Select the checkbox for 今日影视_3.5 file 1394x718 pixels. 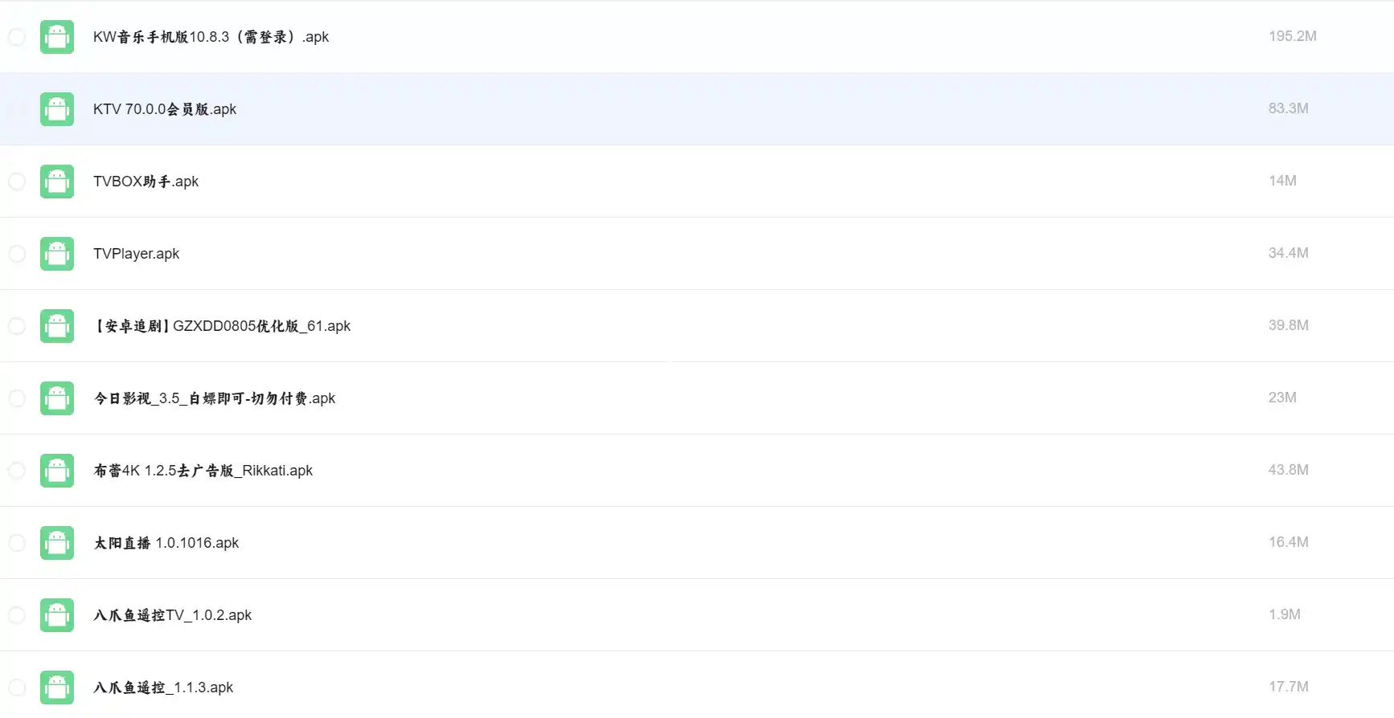click(x=17, y=398)
